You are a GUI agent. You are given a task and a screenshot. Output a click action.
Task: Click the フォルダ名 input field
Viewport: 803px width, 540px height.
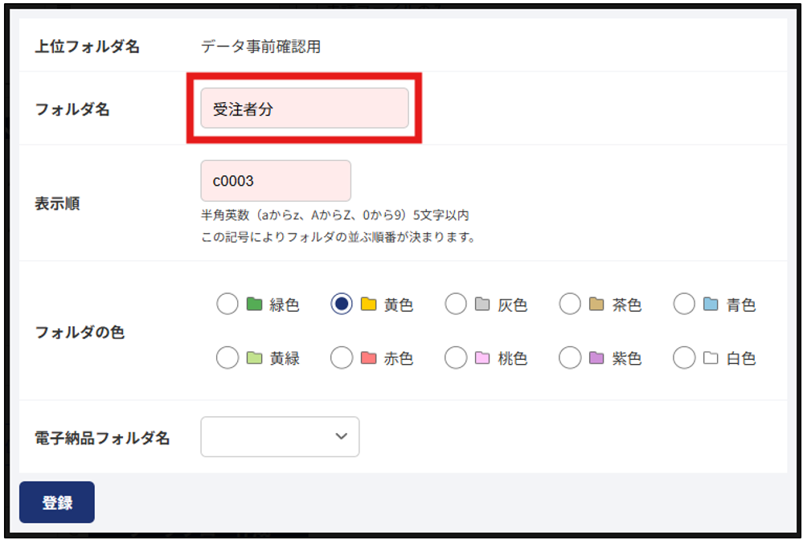click(305, 108)
